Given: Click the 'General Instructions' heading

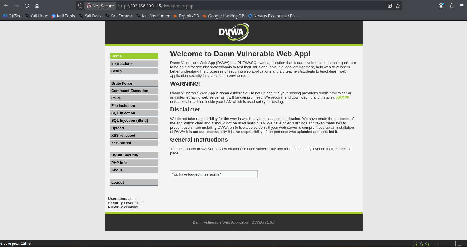Looking at the screenshot, I should tap(199, 140).
